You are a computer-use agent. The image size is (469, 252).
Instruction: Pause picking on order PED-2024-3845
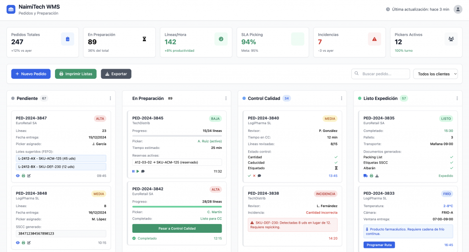[134, 171]
